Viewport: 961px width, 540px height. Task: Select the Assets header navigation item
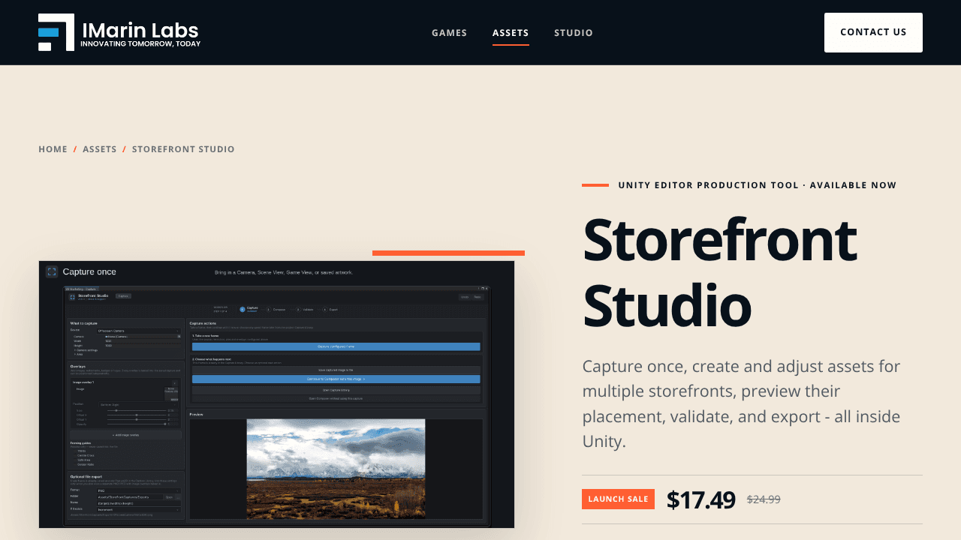click(511, 33)
